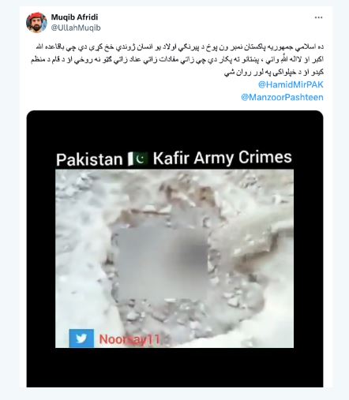Click the Muqib Afridi display name

74,17
